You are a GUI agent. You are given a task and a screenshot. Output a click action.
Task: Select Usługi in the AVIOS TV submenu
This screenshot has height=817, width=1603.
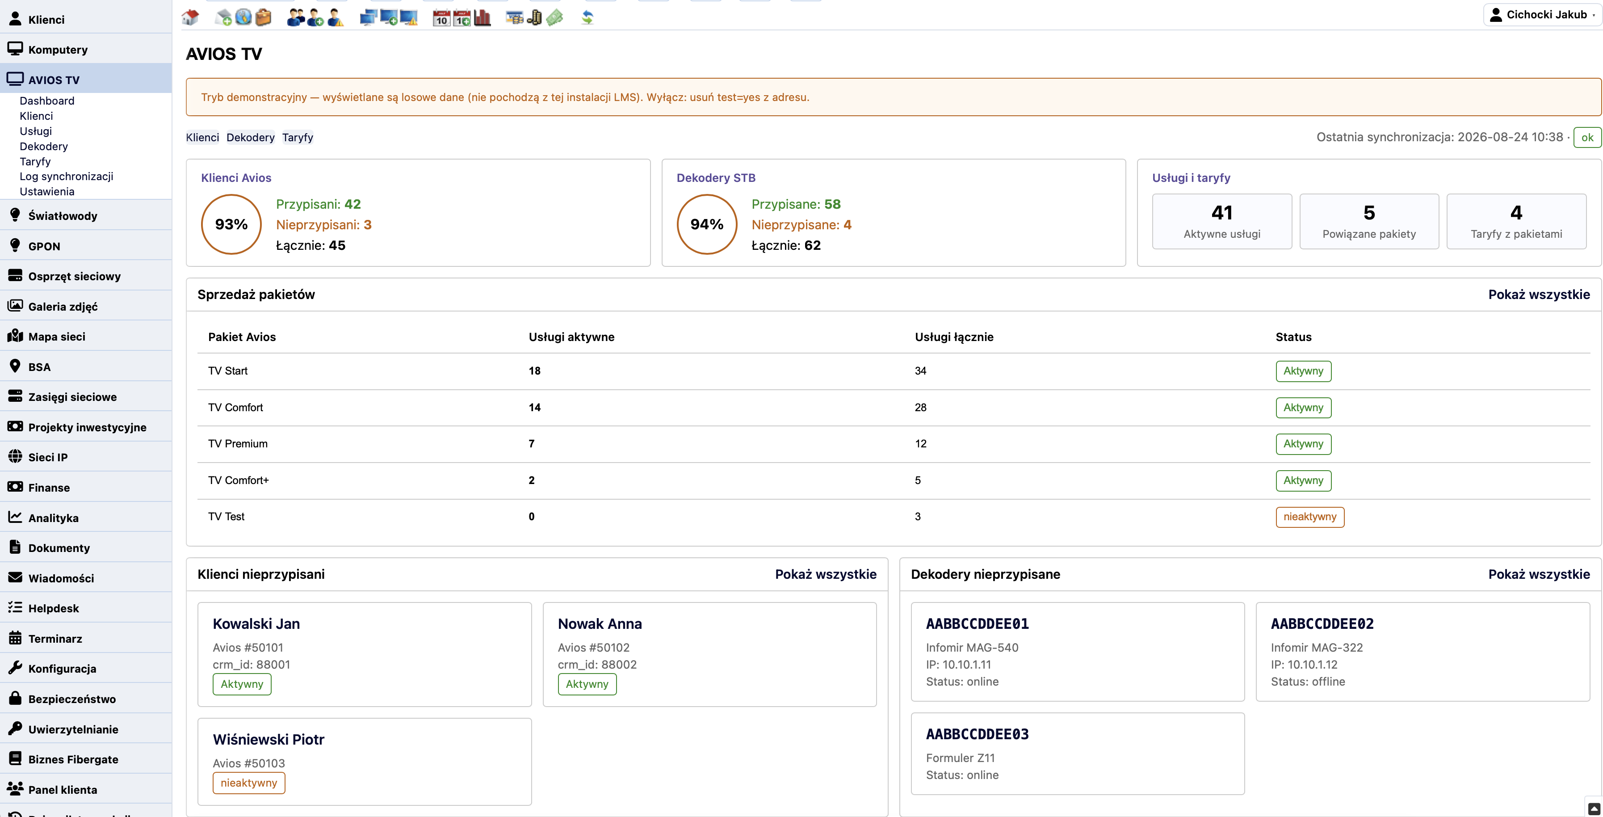pos(35,131)
